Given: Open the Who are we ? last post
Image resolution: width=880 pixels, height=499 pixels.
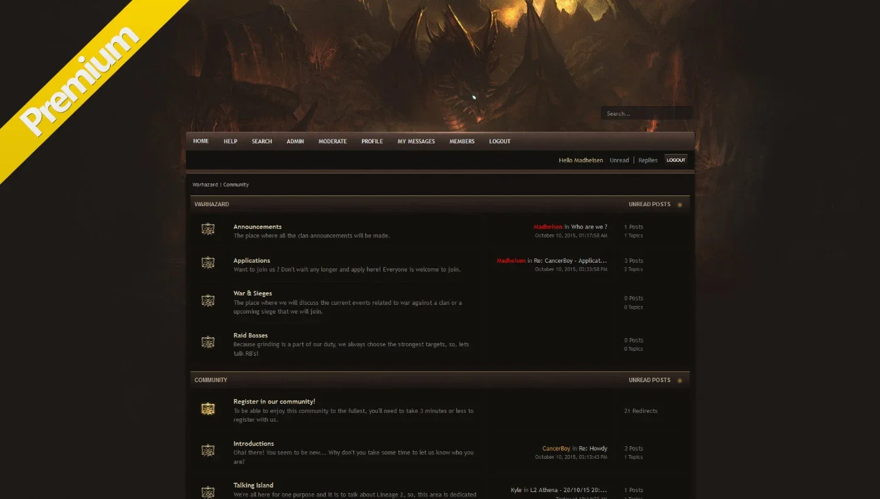Looking at the screenshot, I should (589, 227).
